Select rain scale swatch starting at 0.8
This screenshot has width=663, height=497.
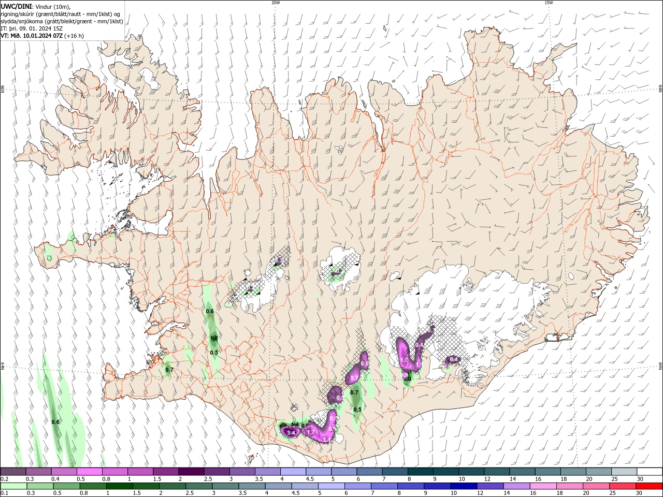click(x=93, y=486)
